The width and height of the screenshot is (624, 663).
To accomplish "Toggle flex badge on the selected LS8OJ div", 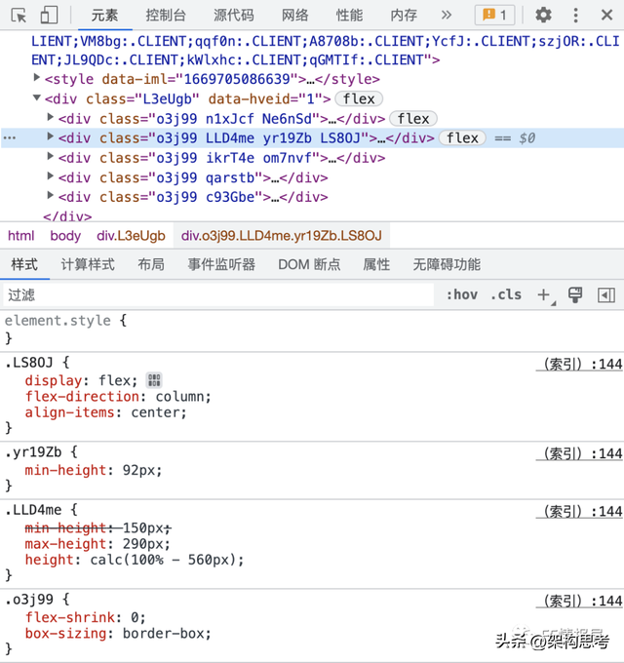I will point(462,138).
